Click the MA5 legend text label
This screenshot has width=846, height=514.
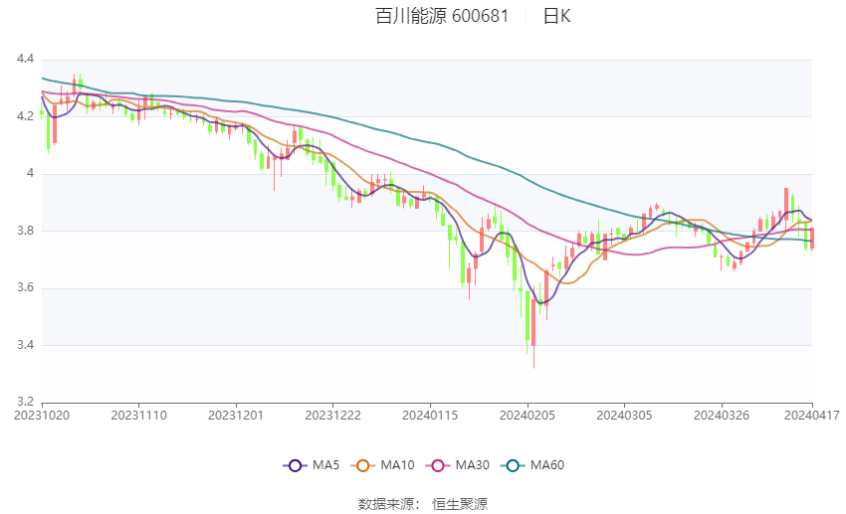325,465
